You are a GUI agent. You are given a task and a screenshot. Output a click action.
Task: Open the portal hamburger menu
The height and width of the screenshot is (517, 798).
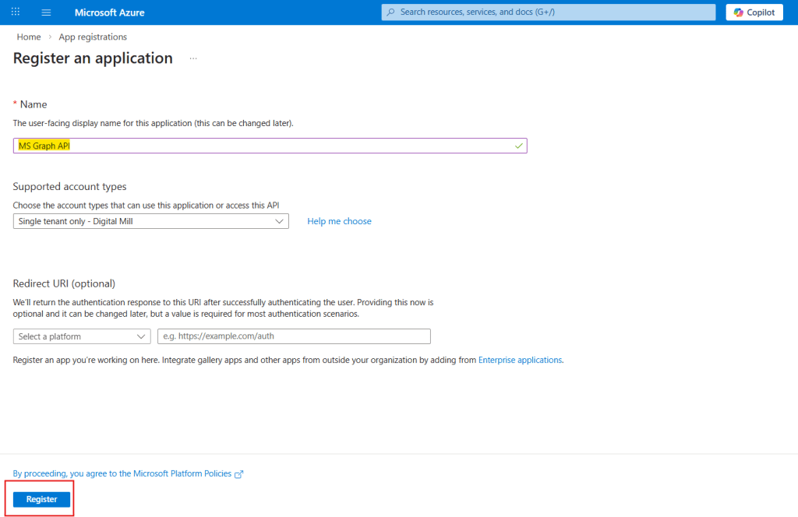(x=48, y=12)
